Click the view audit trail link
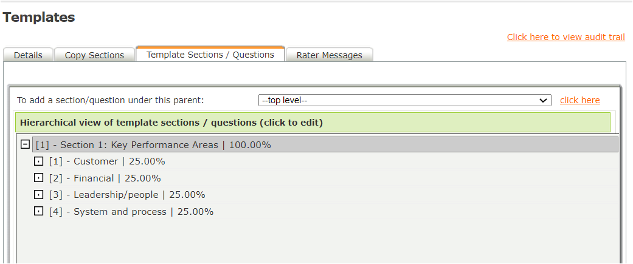 tap(566, 37)
